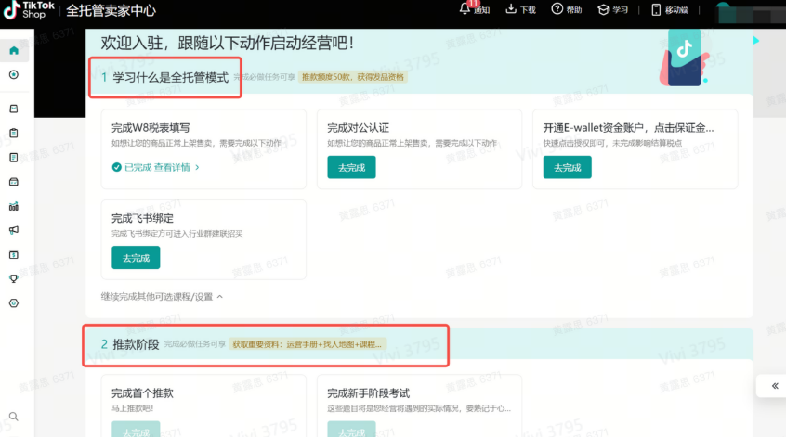The width and height of the screenshot is (786, 437).
Task: Open the trophy icon in sidebar
Action: pos(14,279)
